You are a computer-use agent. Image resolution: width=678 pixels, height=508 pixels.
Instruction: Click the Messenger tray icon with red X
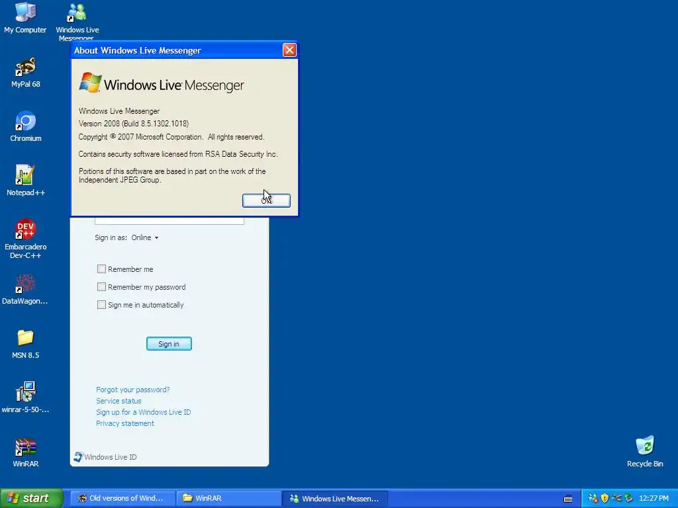click(x=593, y=499)
